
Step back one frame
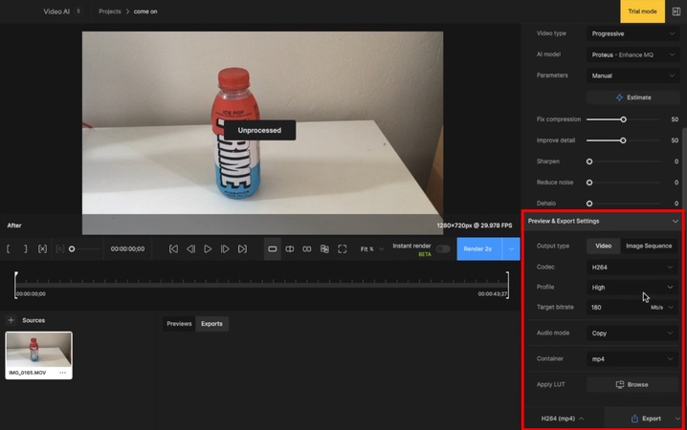pos(190,248)
